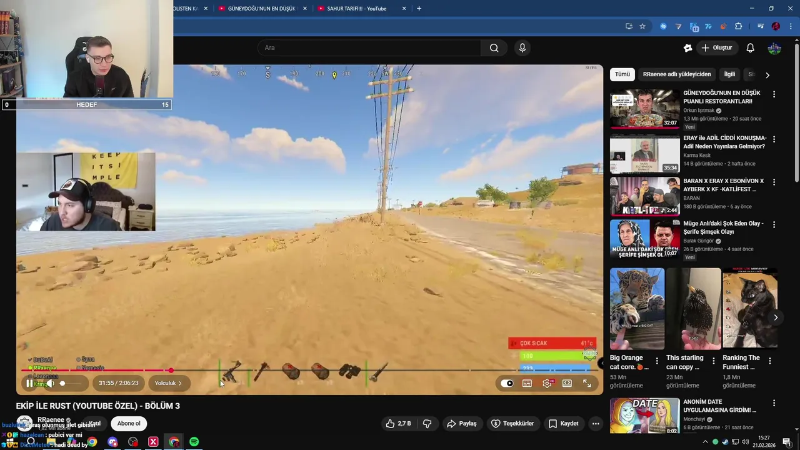This screenshot has width=800, height=450.
Task: Open the Müge Anlı'daki Şok Eden Olay title
Action: pos(724,227)
